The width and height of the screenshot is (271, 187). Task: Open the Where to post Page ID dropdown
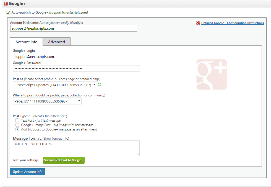coord(47,101)
